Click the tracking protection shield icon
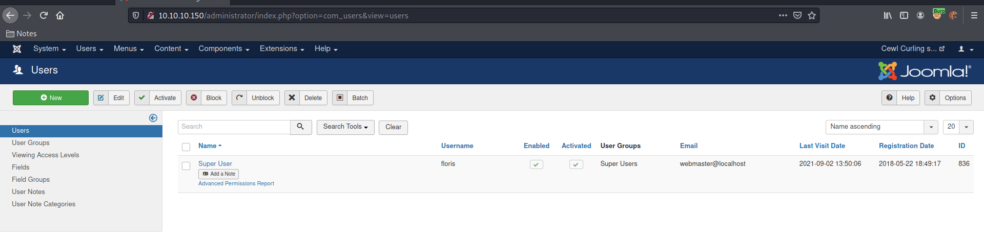The height and width of the screenshot is (240, 984). pos(136,15)
